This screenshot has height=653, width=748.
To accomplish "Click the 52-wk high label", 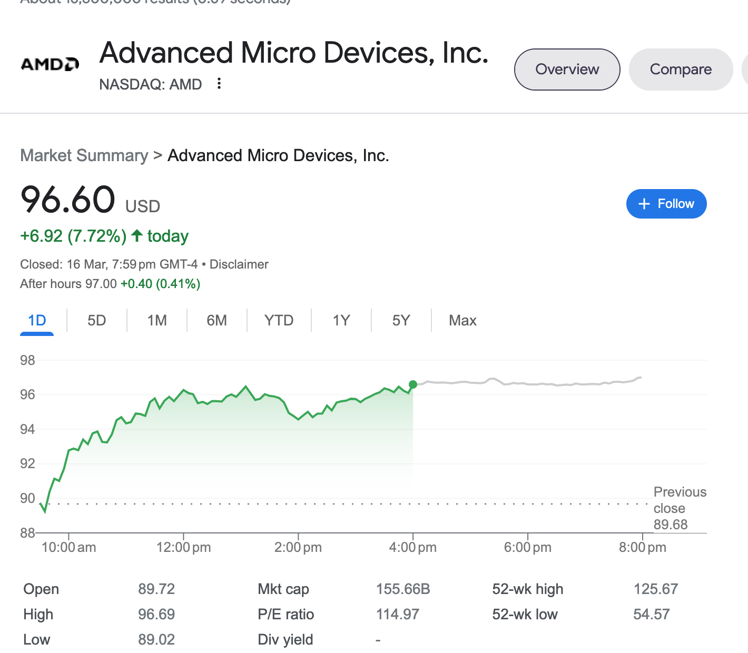I will click(528, 589).
